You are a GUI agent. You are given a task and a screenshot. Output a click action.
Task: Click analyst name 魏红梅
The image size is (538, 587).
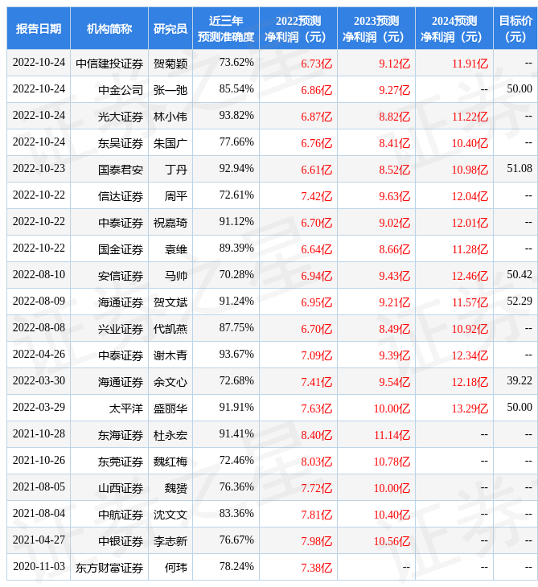[x=170, y=462]
